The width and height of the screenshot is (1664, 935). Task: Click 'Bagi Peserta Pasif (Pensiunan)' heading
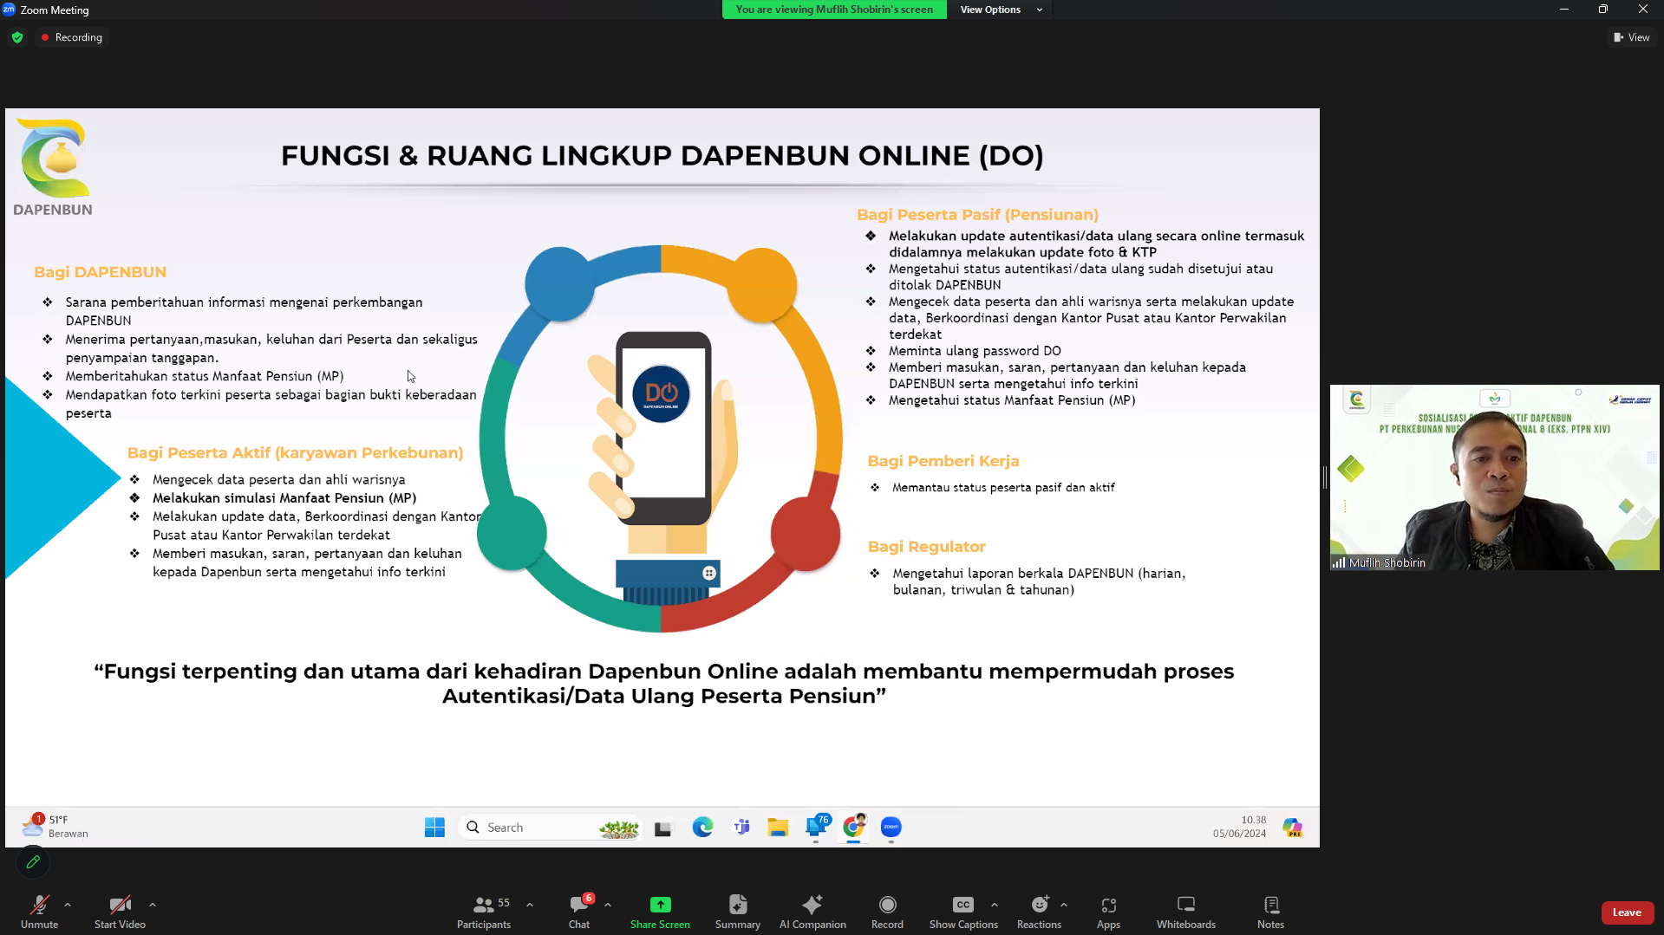977,215
